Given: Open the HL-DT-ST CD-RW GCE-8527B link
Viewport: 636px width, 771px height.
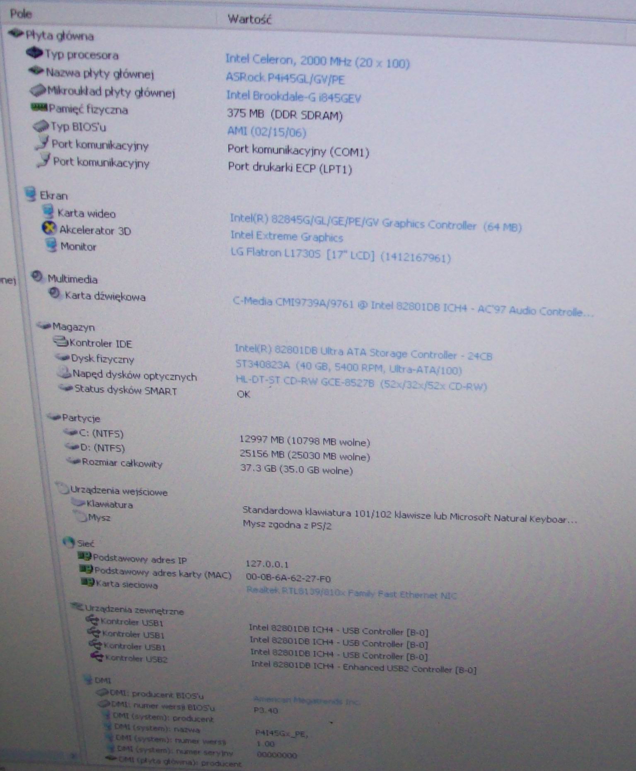Looking at the screenshot, I should point(361,383).
